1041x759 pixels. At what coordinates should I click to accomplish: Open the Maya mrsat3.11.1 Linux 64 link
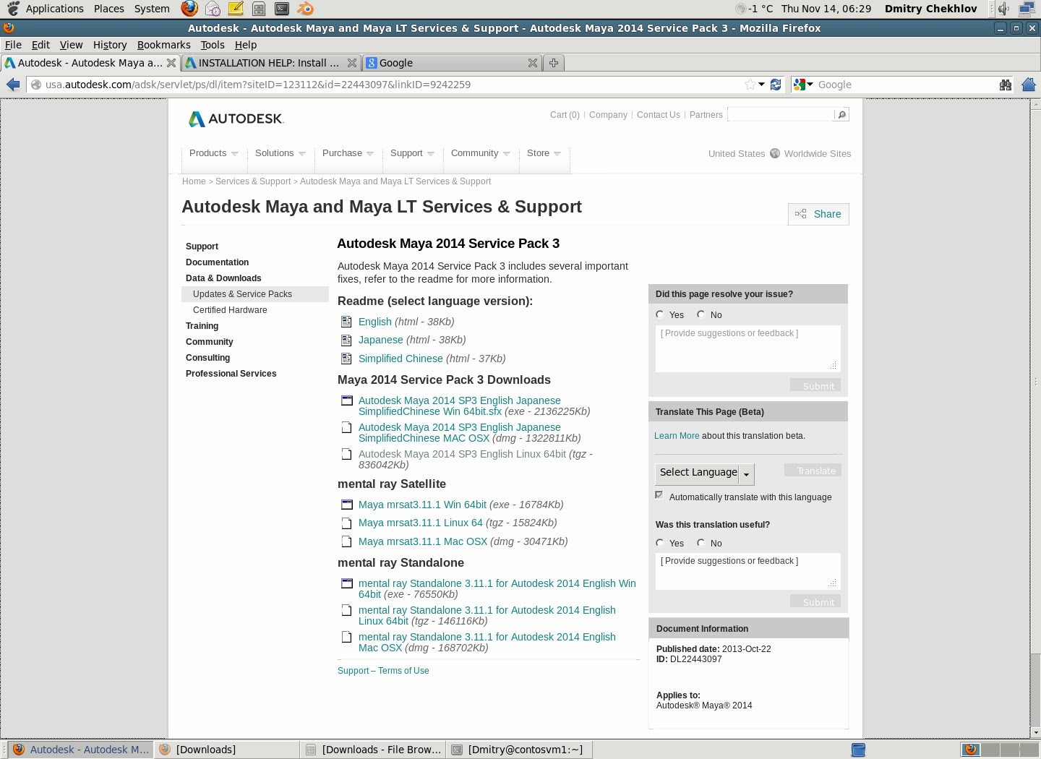[420, 523]
